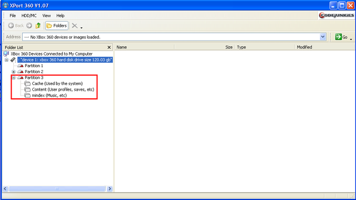Collapse the Partition 3 node
Viewport: 356px width, 200px height.
(13, 78)
